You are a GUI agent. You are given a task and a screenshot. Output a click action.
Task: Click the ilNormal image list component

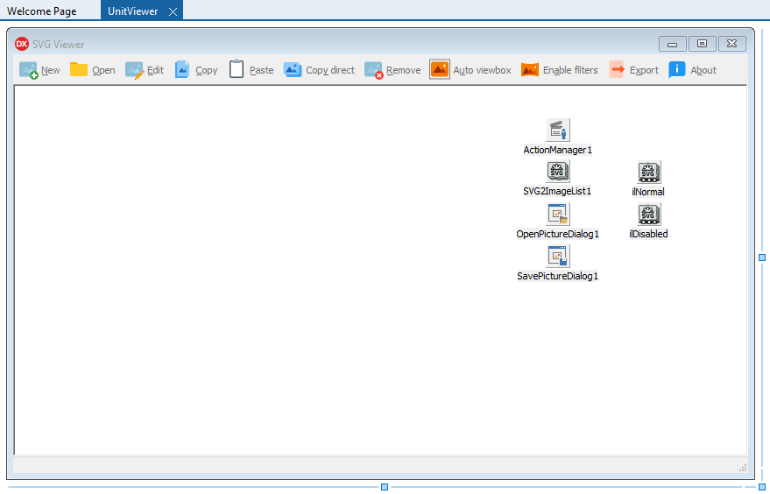[x=648, y=173]
